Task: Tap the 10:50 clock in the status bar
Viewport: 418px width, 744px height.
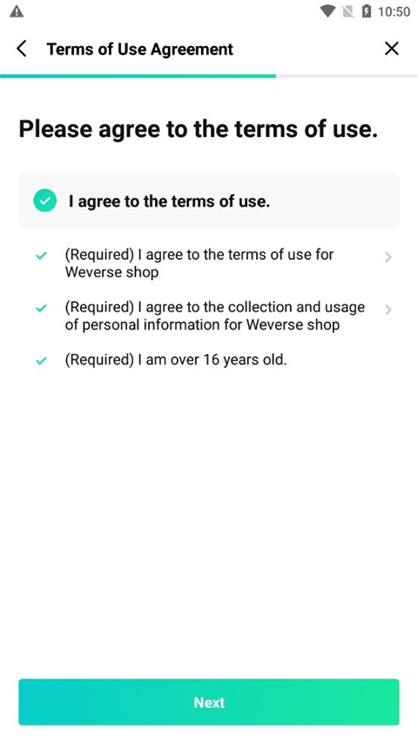Action: pos(394,12)
